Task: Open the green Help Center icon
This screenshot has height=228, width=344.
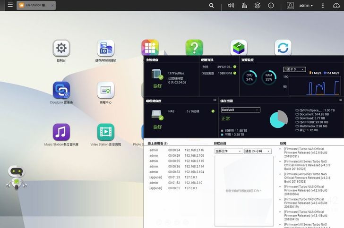Action: point(194,48)
